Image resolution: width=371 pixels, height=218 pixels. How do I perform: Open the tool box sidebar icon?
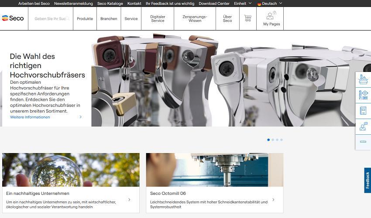(363, 79)
